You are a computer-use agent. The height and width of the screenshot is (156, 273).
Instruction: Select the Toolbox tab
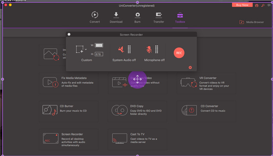click(x=180, y=17)
